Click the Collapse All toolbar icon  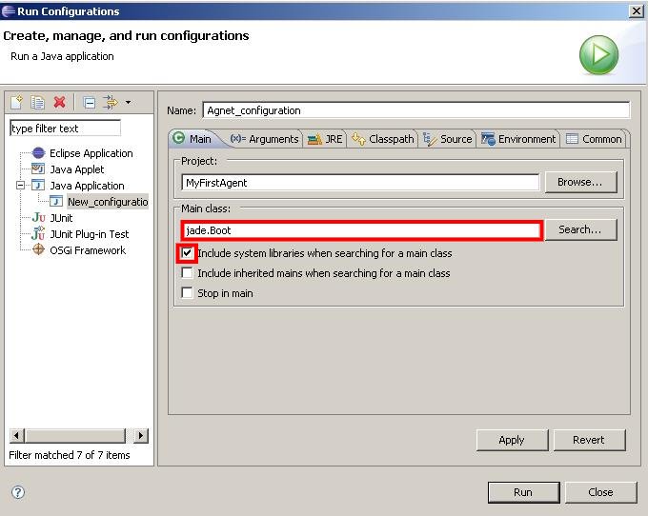pos(89,103)
